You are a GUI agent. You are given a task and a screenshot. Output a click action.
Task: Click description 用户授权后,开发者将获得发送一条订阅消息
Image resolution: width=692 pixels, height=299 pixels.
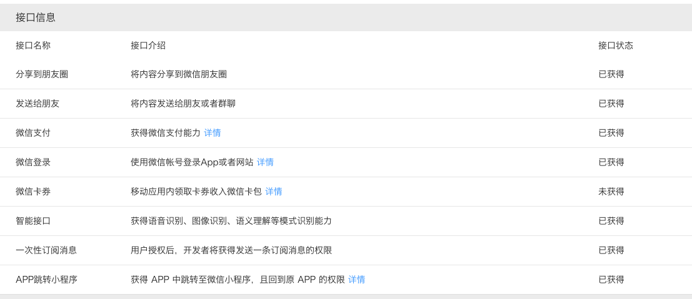coord(231,250)
